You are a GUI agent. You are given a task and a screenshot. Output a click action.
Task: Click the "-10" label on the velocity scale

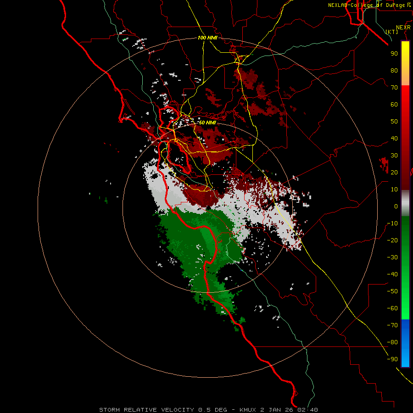click(392, 223)
